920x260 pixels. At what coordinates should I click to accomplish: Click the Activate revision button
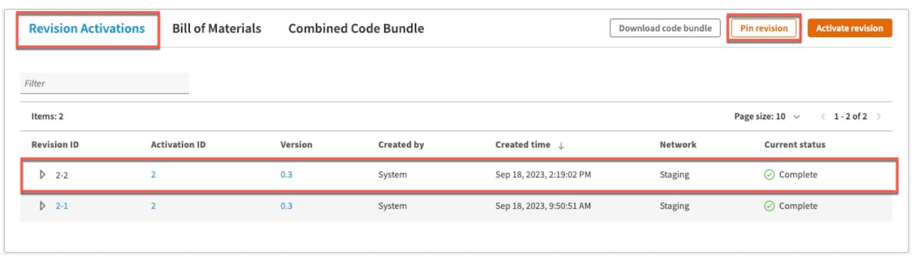point(849,28)
